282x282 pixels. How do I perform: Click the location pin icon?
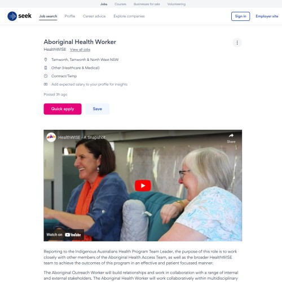tap(46, 60)
